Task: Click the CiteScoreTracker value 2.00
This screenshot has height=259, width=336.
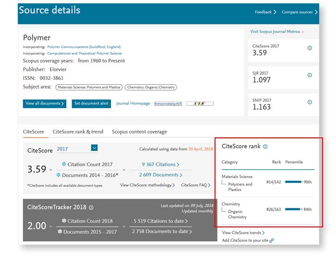Action: [36, 226]
